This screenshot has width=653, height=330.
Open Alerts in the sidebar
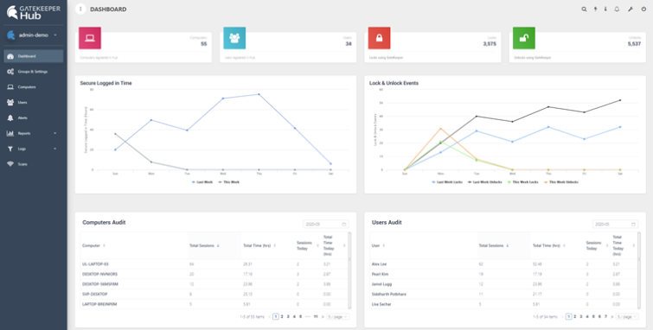34,117
